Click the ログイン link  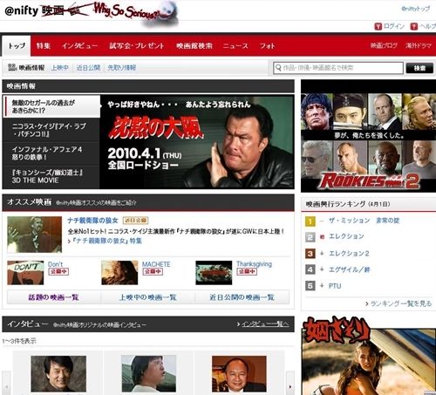pyautogui.click(x=394, y=26)
